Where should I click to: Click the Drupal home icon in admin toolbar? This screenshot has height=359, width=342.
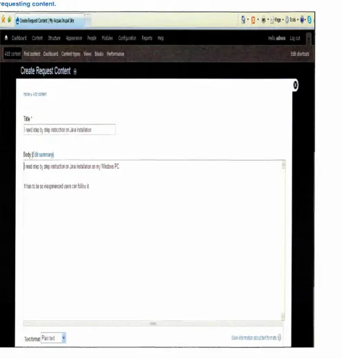pyautogui.click(x=6, y=37)
